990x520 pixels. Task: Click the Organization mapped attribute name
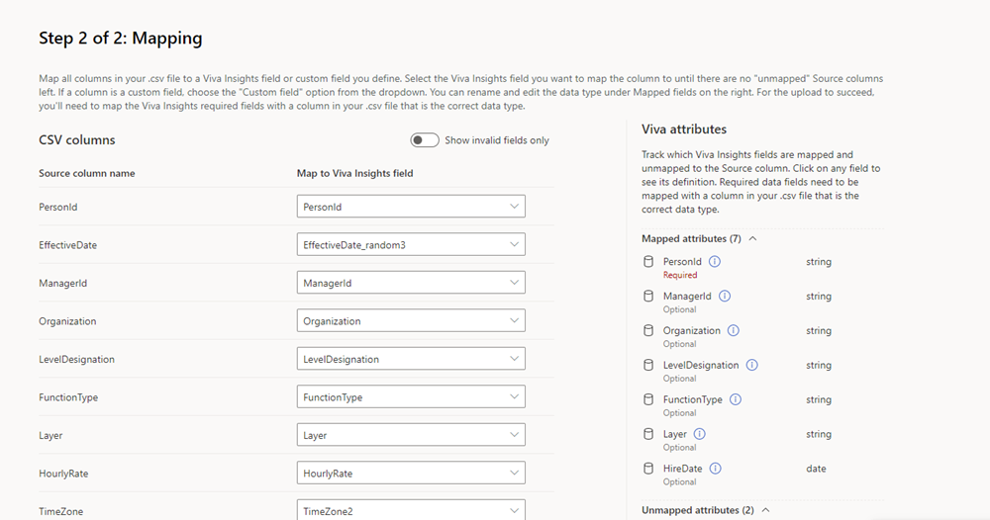point(691,330)
